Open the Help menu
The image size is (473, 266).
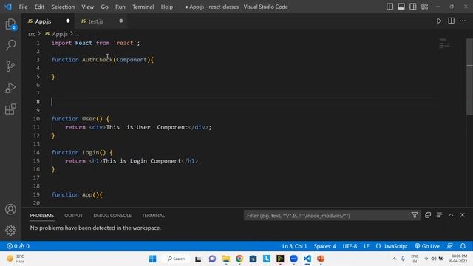(x=167, y=7)
